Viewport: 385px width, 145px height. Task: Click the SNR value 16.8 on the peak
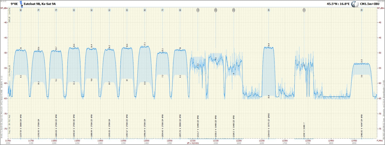(x=269, y=45)
